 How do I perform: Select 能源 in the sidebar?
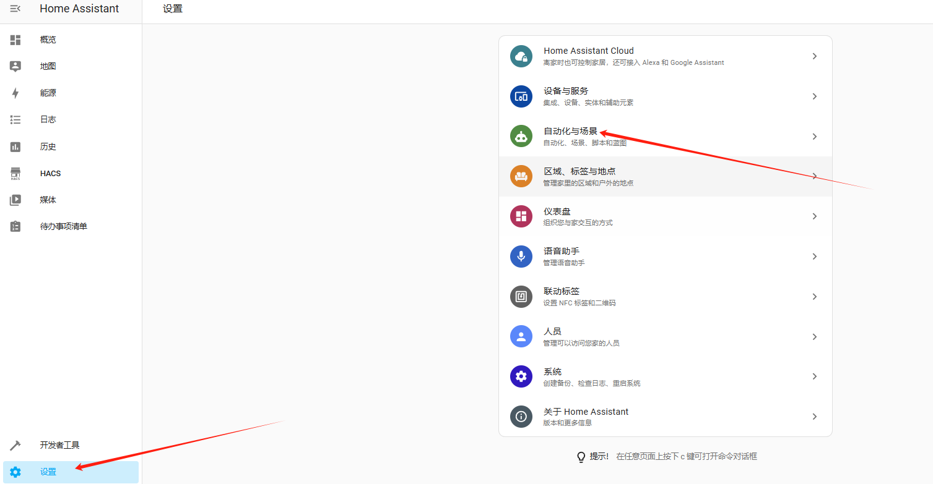48,93
